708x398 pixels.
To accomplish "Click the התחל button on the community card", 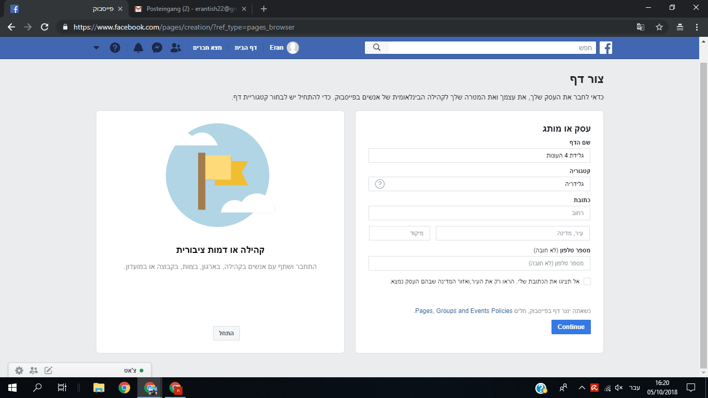I will pyautogui.click(x=226, y=333).
